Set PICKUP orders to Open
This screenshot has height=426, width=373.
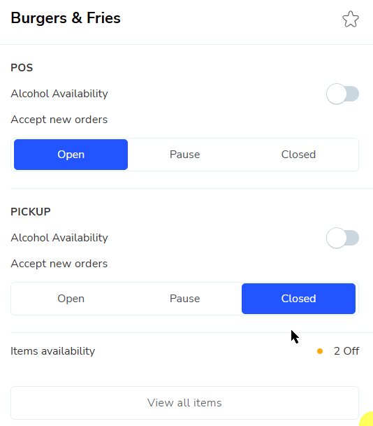point(71,299)
